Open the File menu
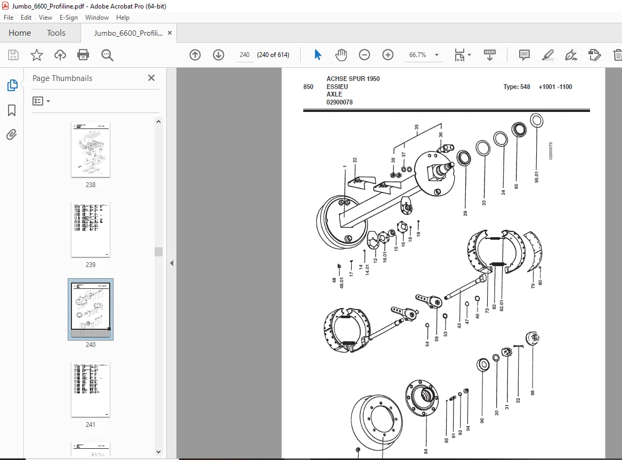Screen dimensions: 622x460 [x=9, y=18]
